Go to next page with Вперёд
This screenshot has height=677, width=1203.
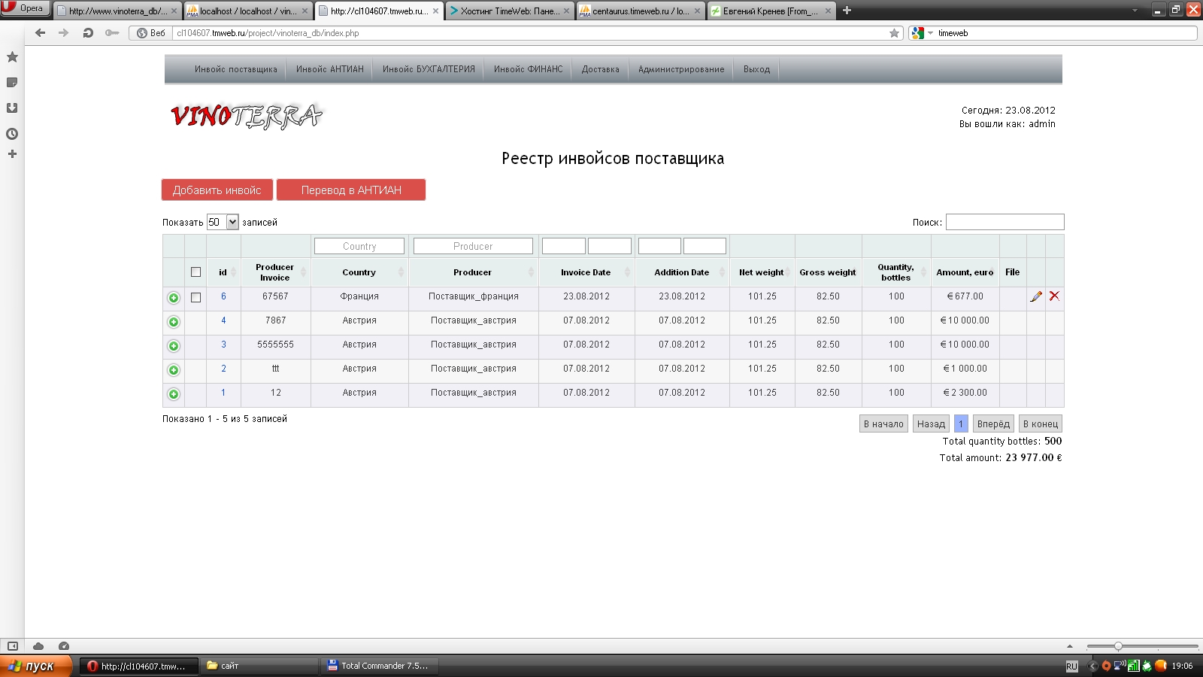(993, 424)
